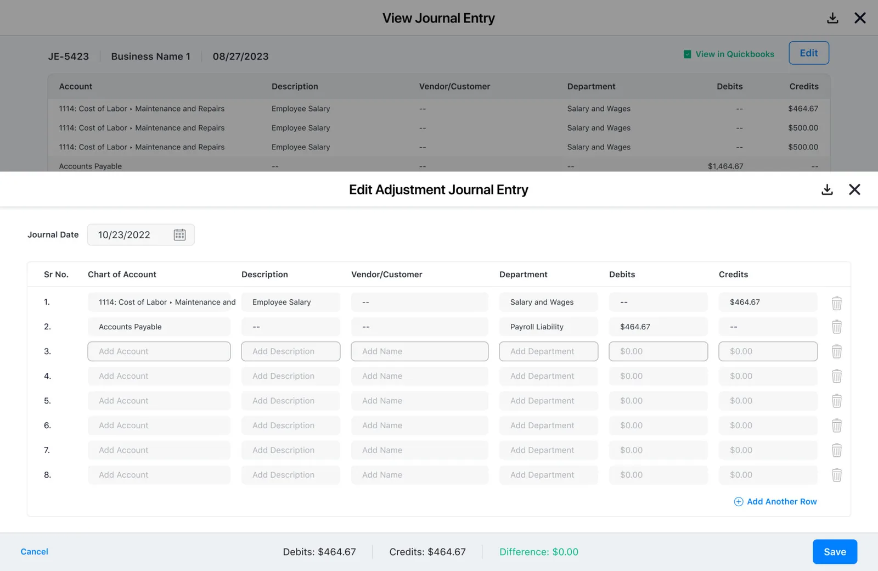
Task: Click Debits: $464.67 footer total
Action: click(319, 552)
